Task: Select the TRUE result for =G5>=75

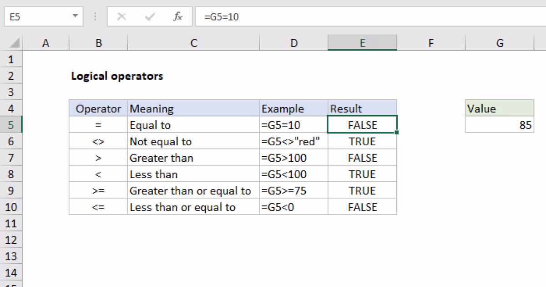Action: click(362, 190)
